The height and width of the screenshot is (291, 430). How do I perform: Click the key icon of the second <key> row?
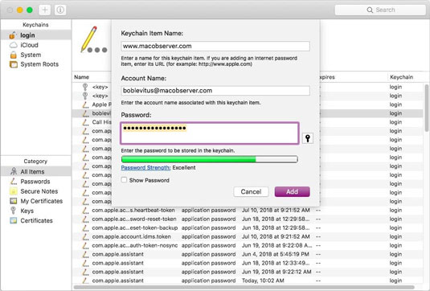85,96
